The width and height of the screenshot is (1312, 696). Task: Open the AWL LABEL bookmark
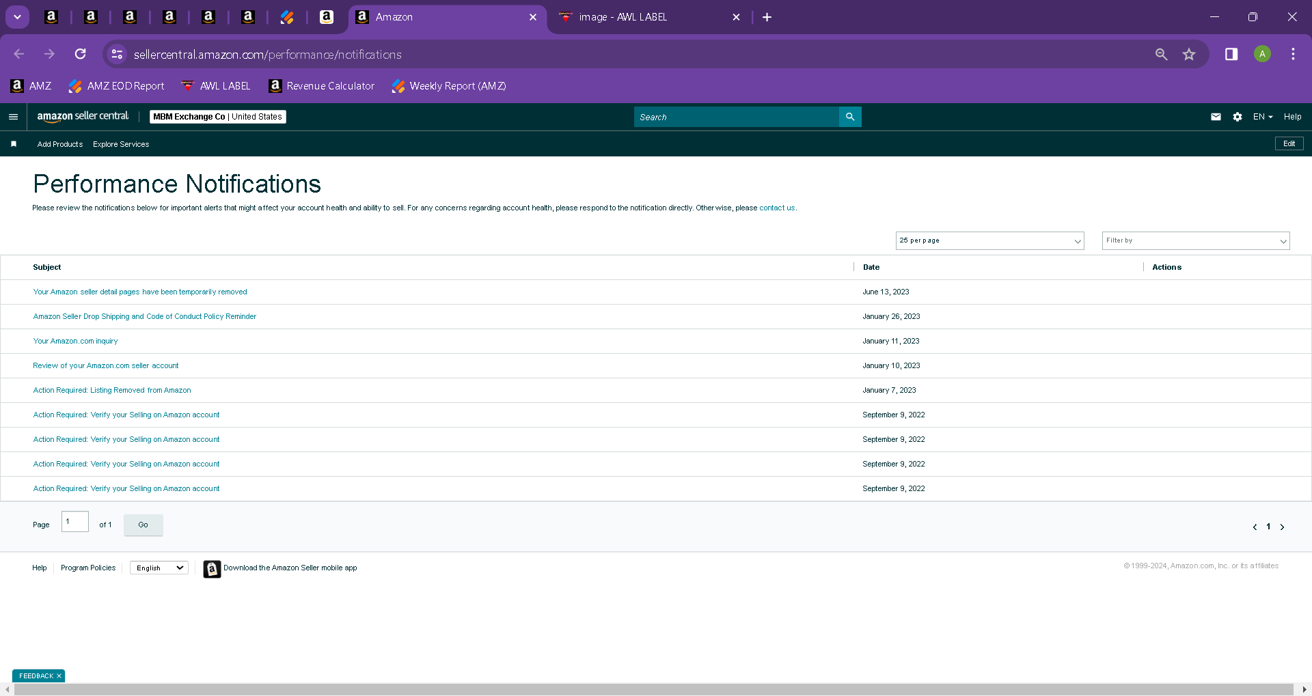point(216,86)
